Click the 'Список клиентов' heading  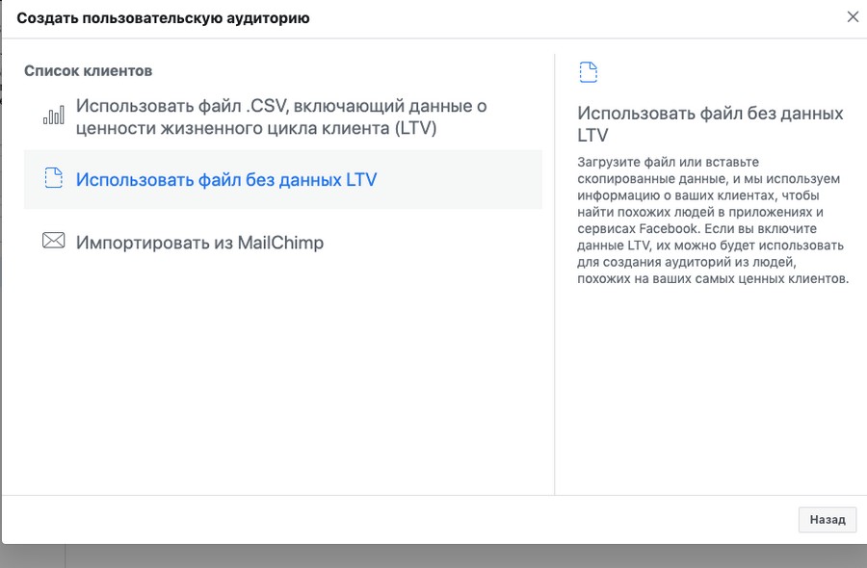click(88, 70)
